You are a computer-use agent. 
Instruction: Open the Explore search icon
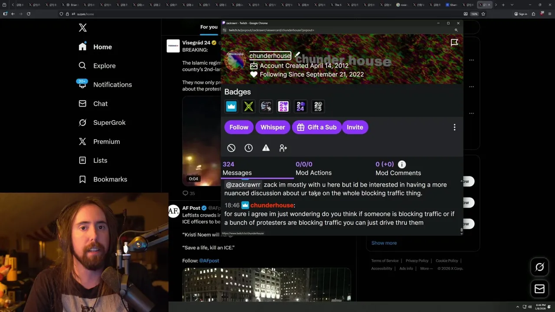coord(82,65)
